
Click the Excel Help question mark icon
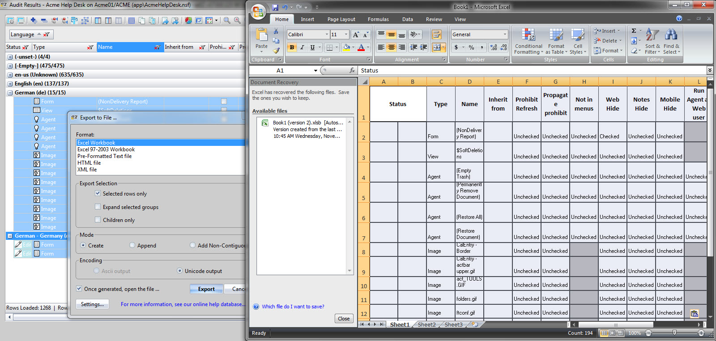click(x=679, y=18)
